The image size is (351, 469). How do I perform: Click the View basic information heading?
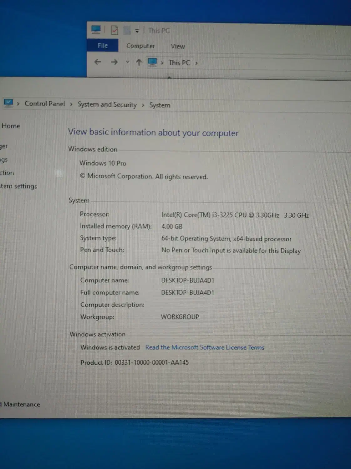tap(153, 133)
